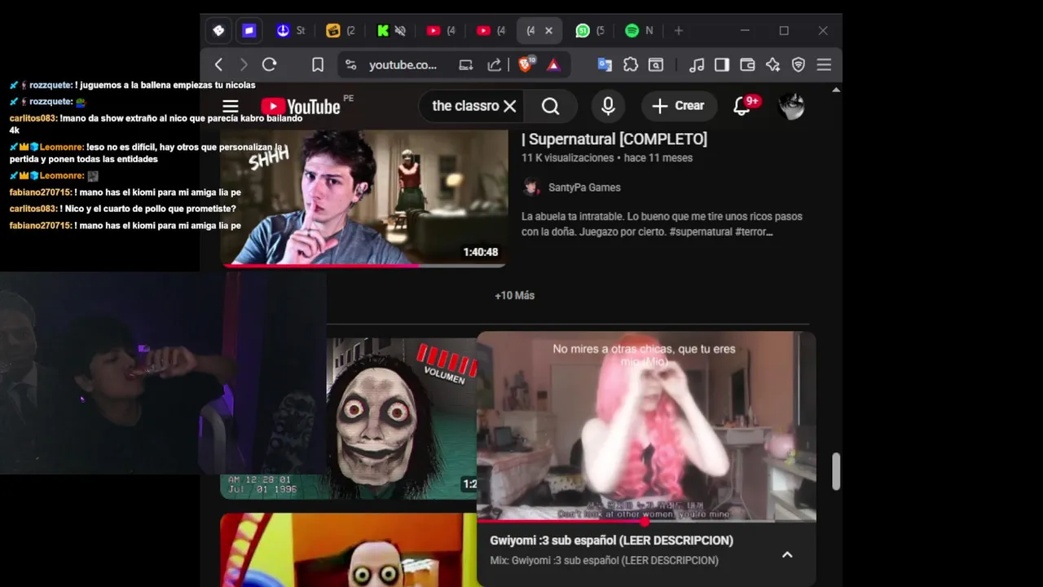Viewport: 1043px width, 587px height.
Task: Open the browser hamburger main menu
Action: pos(824,65)
